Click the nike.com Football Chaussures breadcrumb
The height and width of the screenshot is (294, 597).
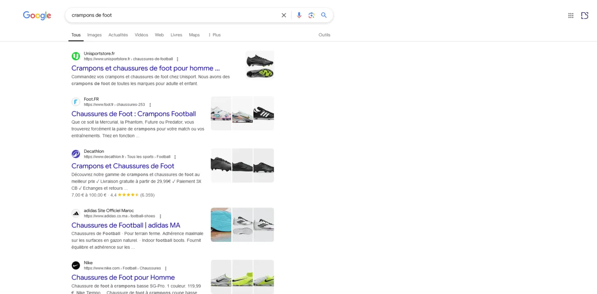point(122,268)
